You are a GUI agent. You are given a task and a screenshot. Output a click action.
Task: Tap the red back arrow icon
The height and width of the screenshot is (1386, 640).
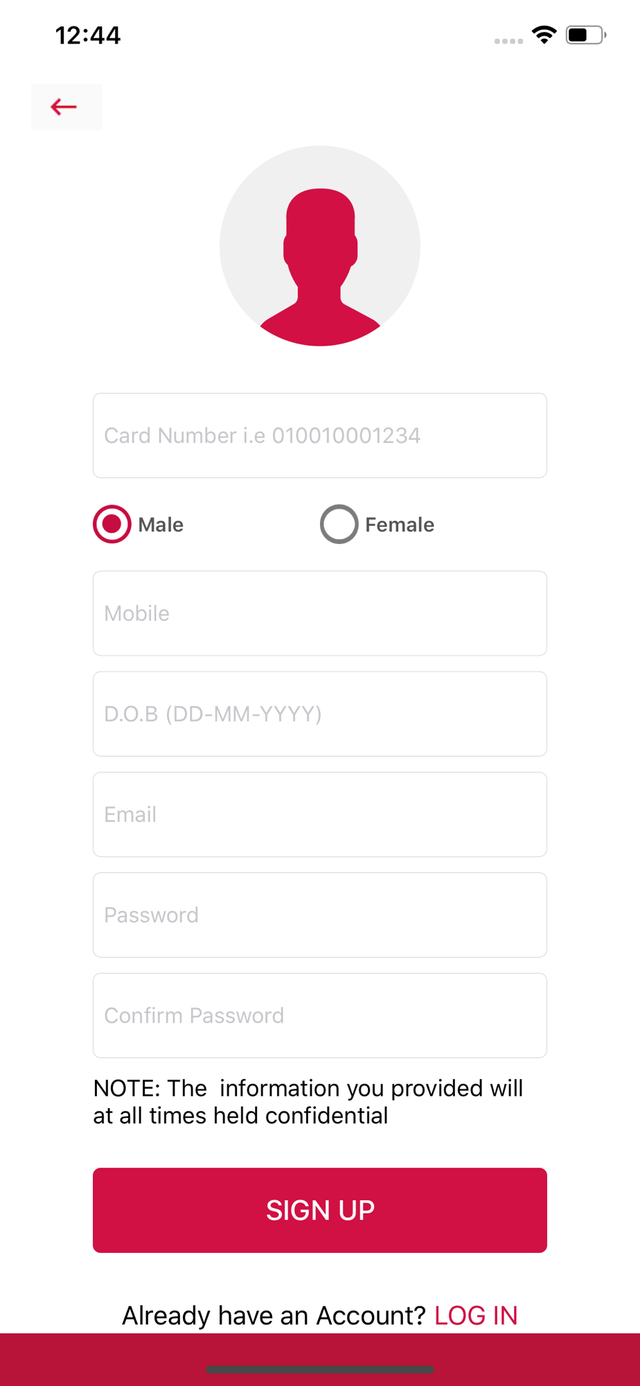pyautogui.click(x=64, y=107)
